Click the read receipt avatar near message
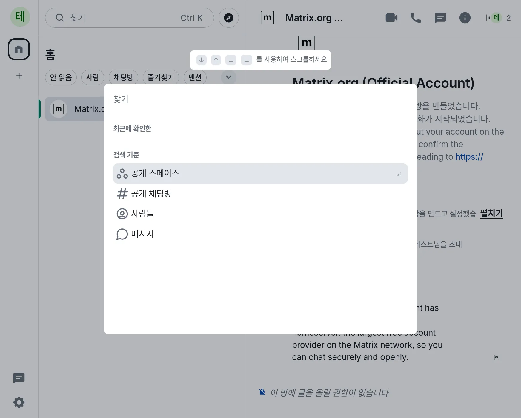 (497, 357)
